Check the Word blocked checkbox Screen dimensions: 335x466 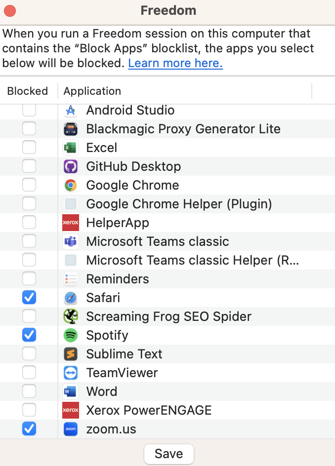(x=29, y=391)
